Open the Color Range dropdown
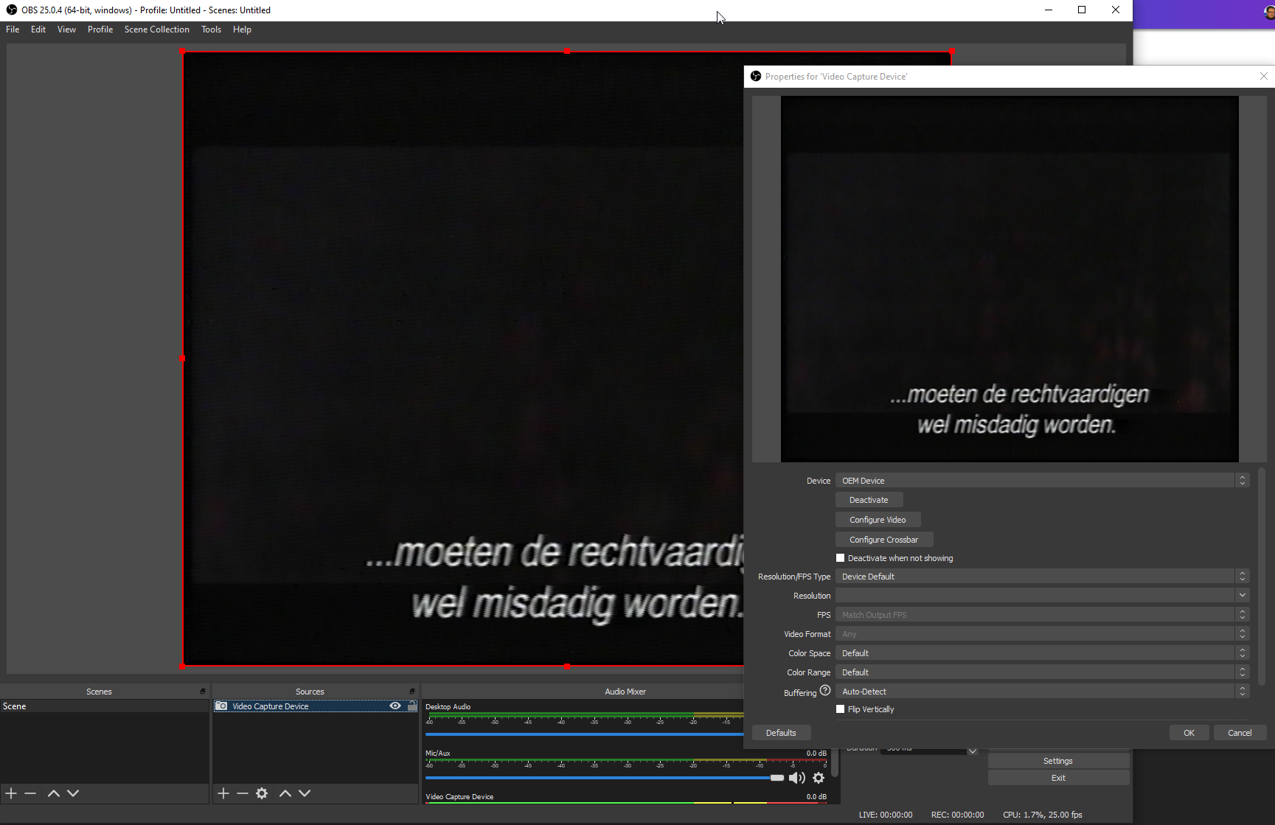Image resolution: width=1275 pixels, height=825 pixels. click(1041, 672)
